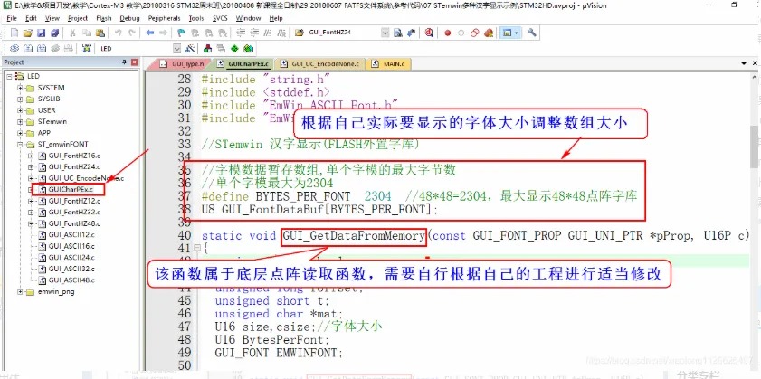Insert a bookmark on the current line

click(181, 33)
